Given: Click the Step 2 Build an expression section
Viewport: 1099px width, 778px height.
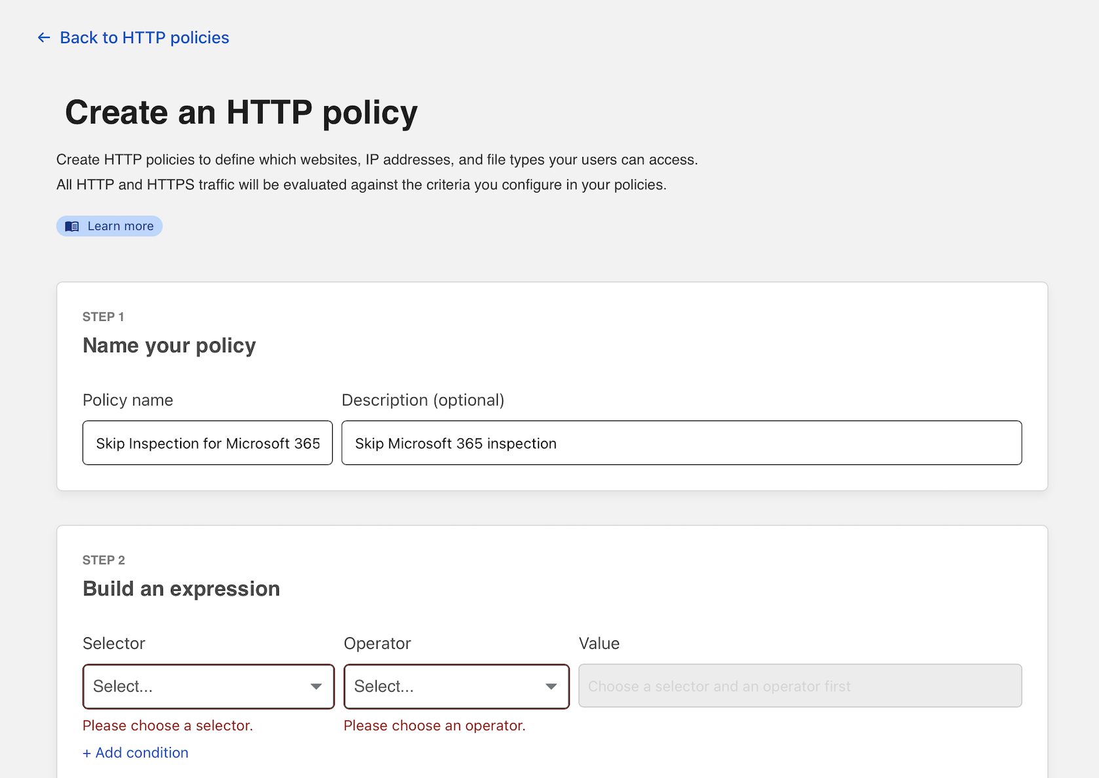Looking at the screenshot, I should [x=181, y=588].
